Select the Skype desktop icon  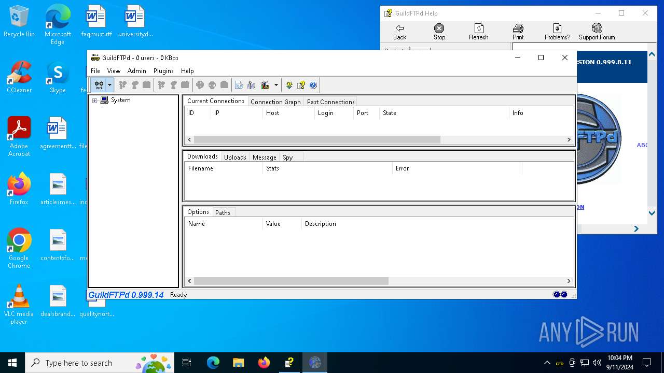(58, 77)
